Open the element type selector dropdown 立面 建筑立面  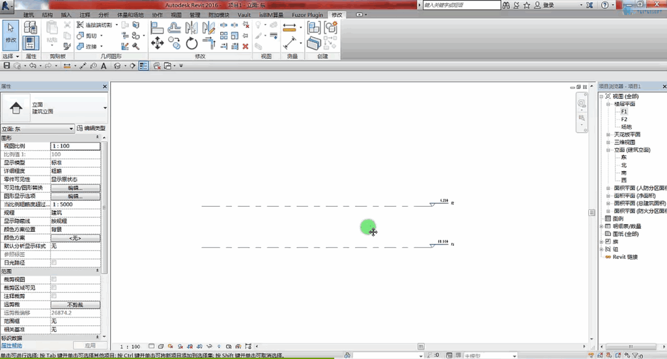54,108
